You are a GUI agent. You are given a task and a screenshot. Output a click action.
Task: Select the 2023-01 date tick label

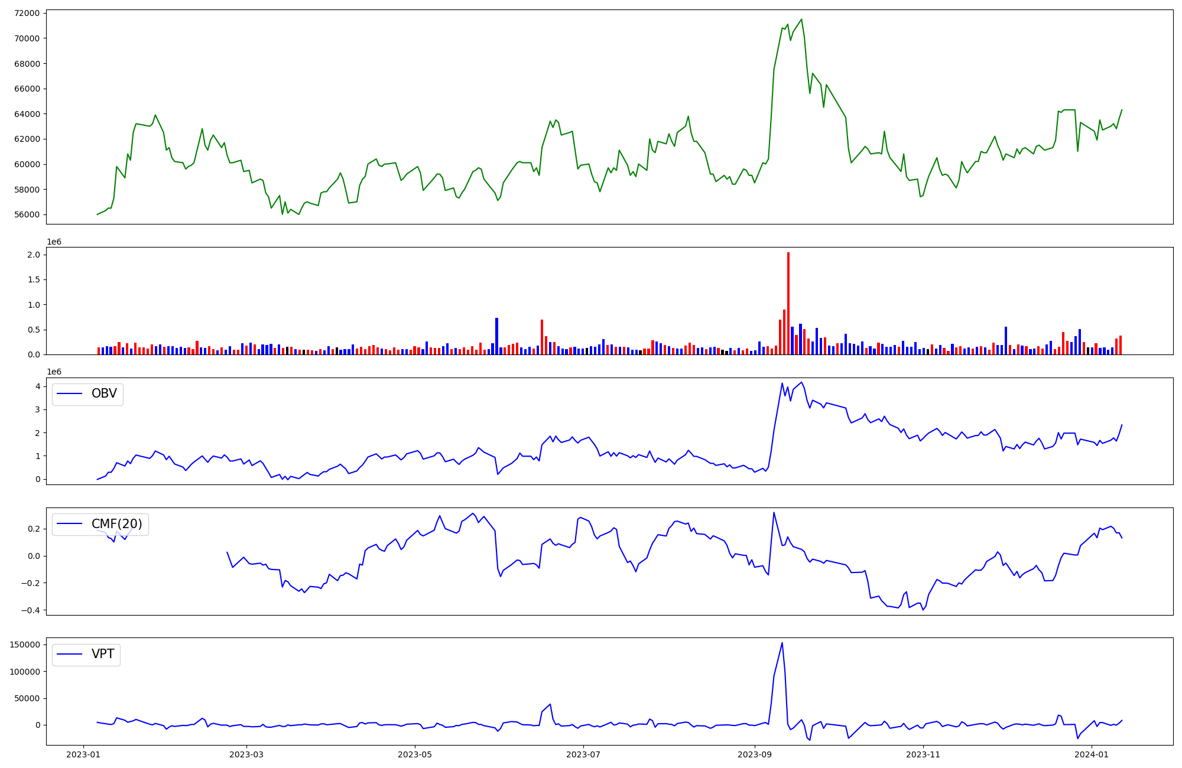pyautogui.click(x=83, y=754)
